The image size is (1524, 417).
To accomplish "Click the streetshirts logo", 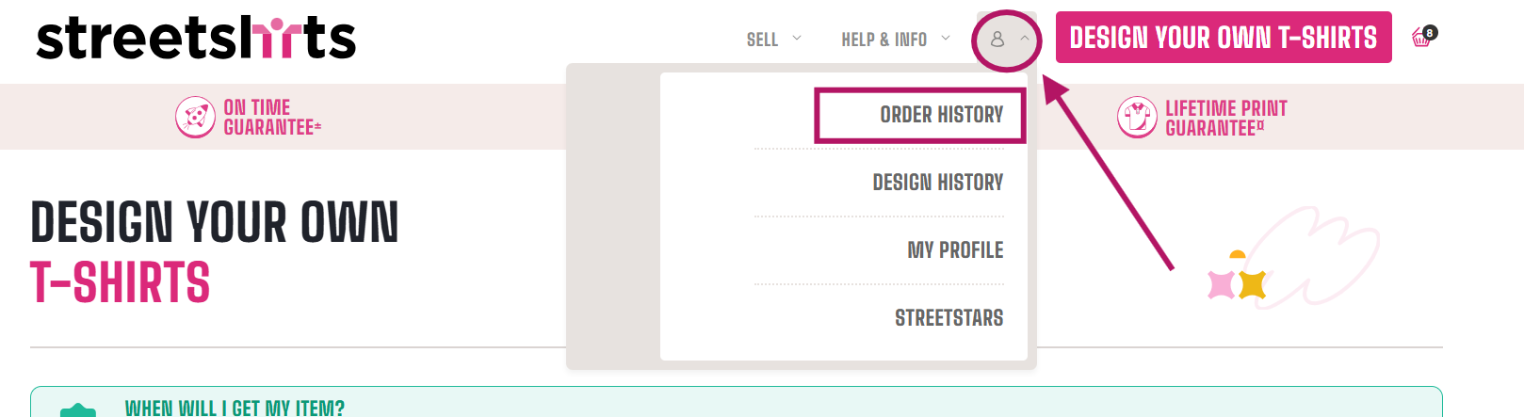I will 196,39.
